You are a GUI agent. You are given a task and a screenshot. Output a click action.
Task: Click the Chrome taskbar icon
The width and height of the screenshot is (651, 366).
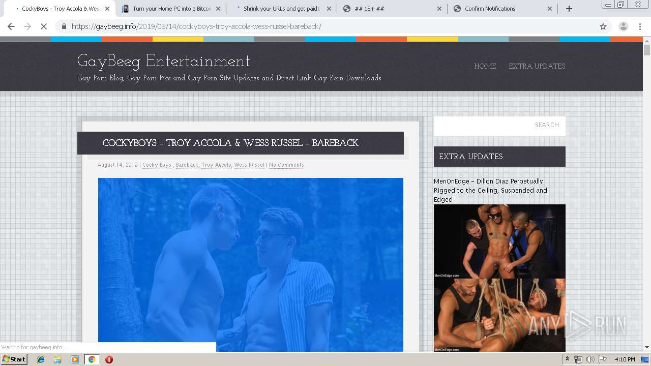(x=92, y=359)
